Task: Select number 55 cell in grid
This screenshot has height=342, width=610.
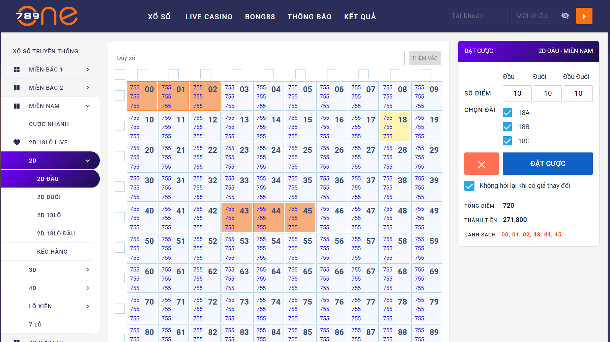Action: pyautogui.click(x=300, y=248)
